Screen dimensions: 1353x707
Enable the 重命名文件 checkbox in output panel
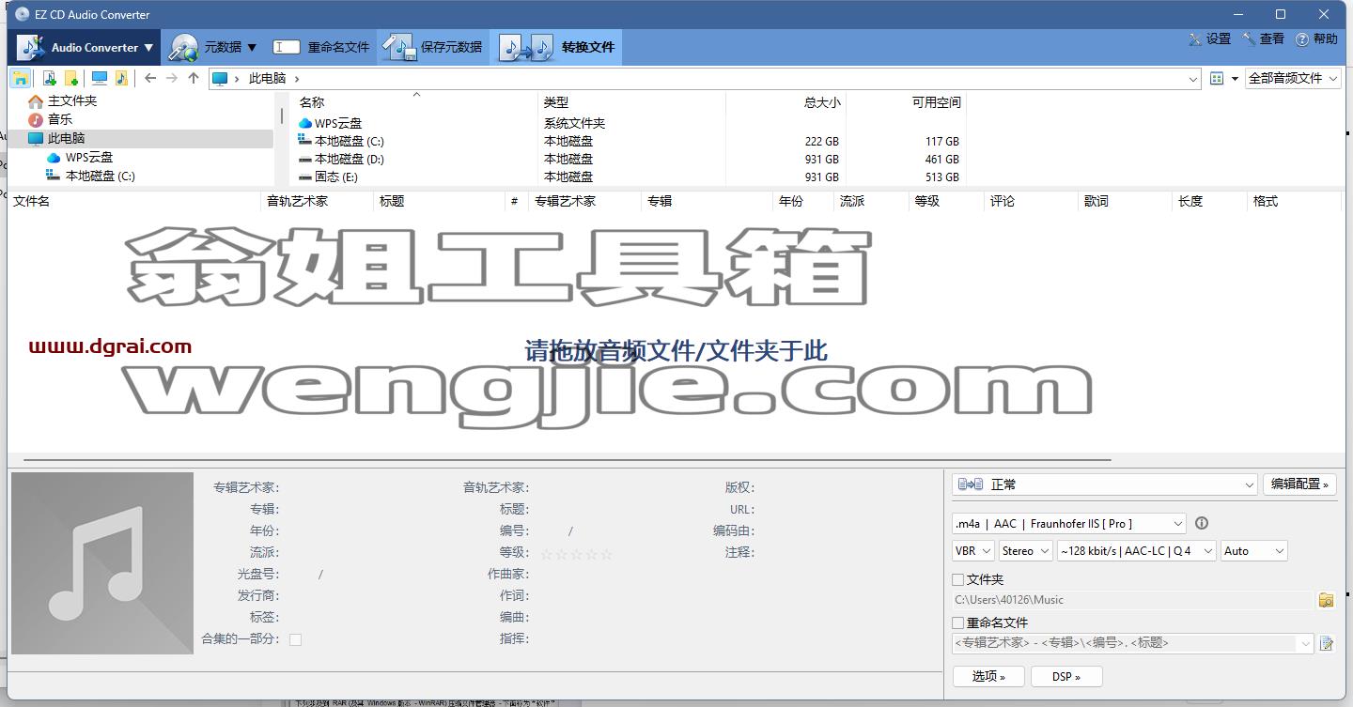click(x=958, y=622)
